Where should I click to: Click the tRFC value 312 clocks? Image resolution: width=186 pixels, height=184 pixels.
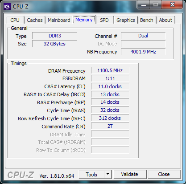point(110,118)
